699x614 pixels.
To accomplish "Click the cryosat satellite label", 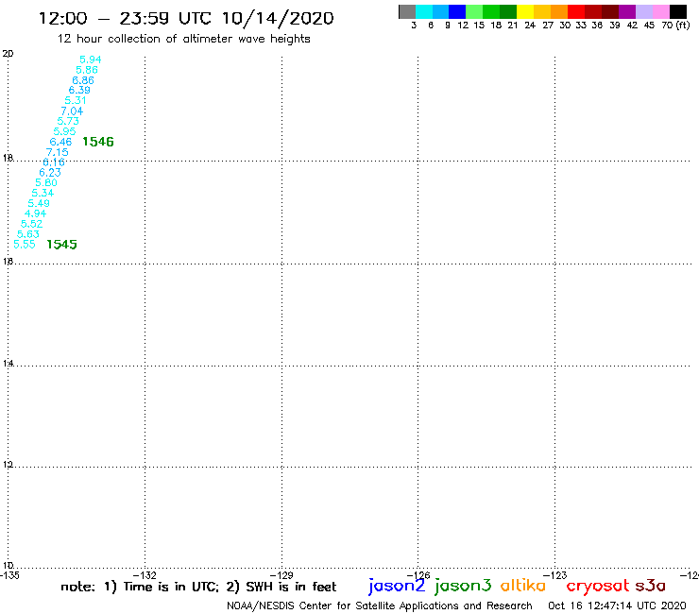I will pos(598,587).
